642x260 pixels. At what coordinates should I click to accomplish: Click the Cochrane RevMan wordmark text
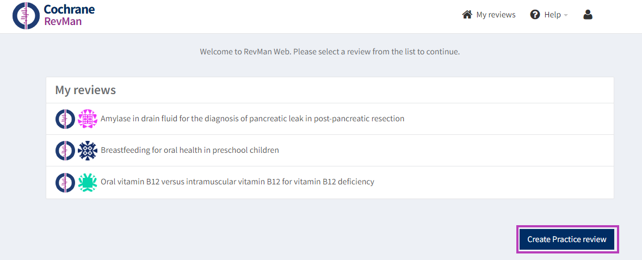(x=69, y=16)
